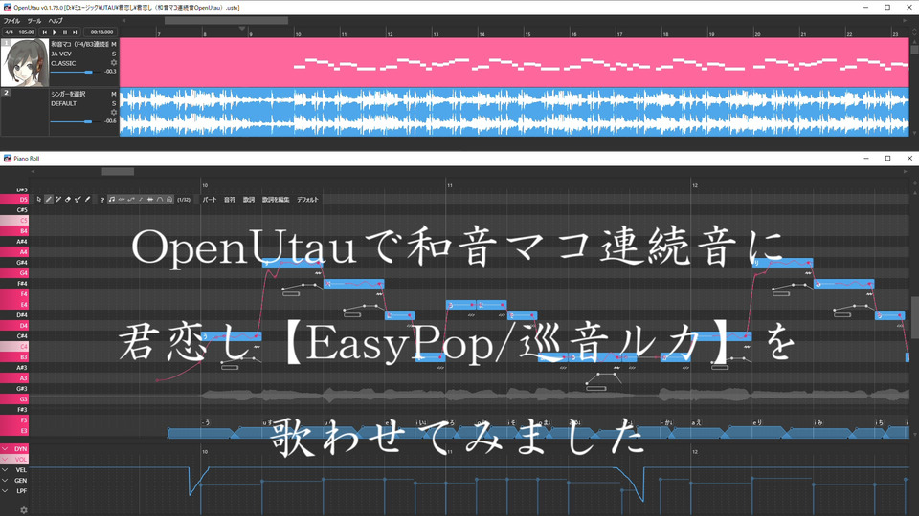Toggle vibrato display icon
The height and width of the screenshot is (516, 919).
point(122,200)
